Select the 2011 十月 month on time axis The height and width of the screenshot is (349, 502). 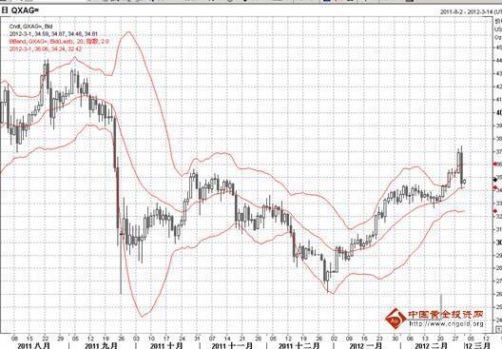pyautogui.click(x=166, y=345)
